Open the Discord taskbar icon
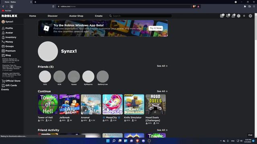The width and height of the screenshot is (257, 144). (x=143, y=141)
